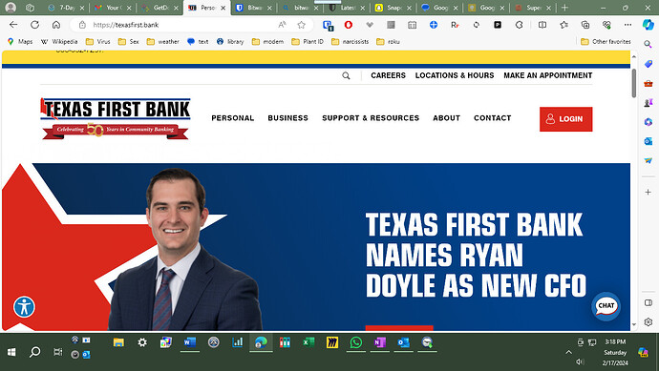The height and width of the screenshot is (371, 659).
Task: Open Excel from the taskbar
Action: click(x=308, y=343)
